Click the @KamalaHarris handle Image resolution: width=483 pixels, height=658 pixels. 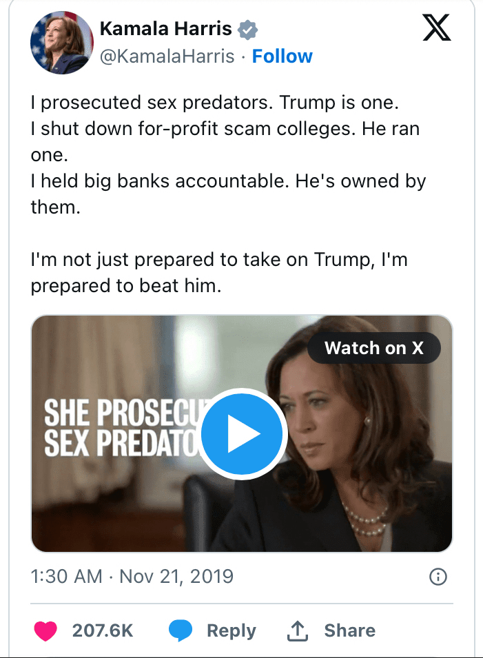[x=167, y=56]
